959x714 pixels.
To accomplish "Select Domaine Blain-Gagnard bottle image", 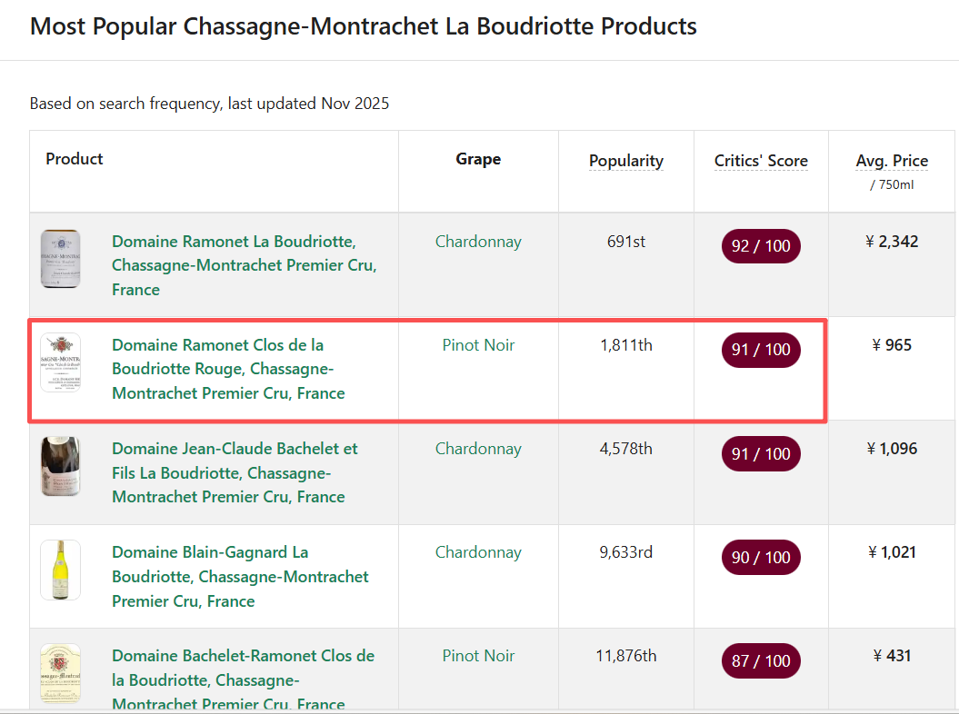I will point(60,570).
